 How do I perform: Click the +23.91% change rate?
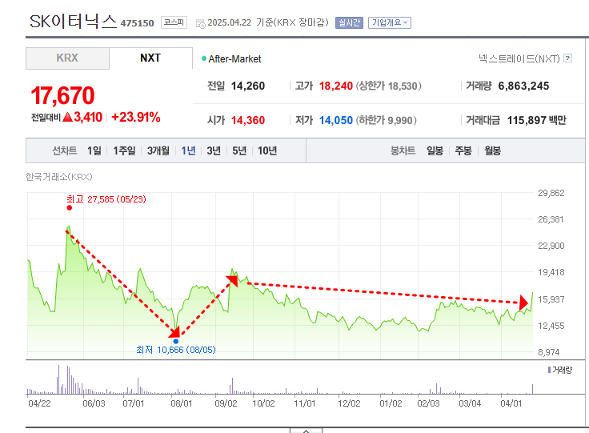(x=136, y=117)
